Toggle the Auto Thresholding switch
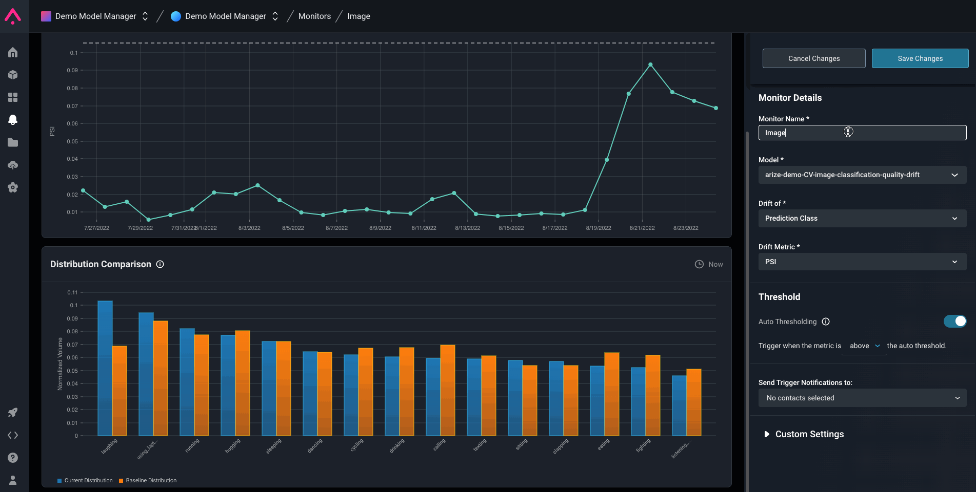 click(955, 321)
